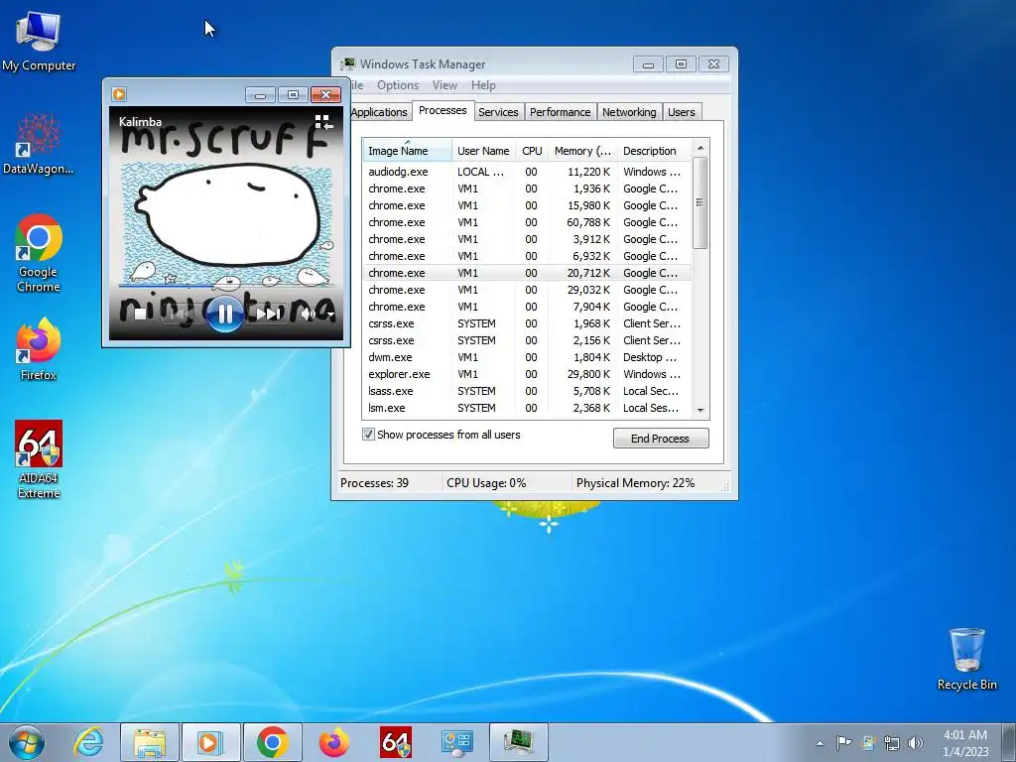Show hidden system tray icons

pyautogui.click(x=820, y=743)
